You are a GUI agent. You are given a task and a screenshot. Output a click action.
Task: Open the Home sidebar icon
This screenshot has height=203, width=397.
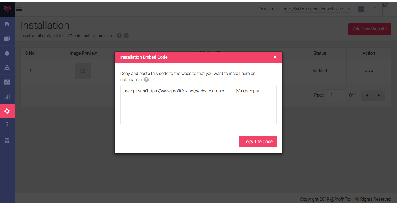pos(7,24)
